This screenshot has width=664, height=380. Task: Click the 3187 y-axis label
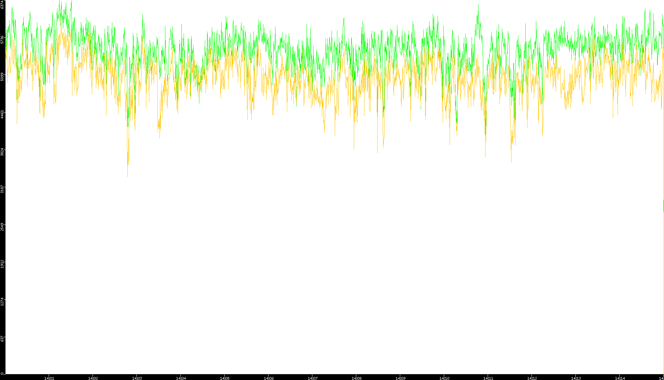[x=3, y=189]
